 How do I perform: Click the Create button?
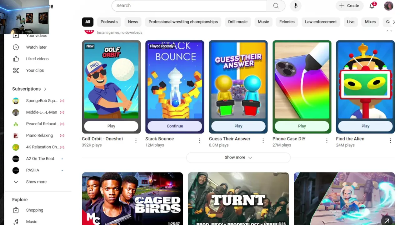tap(349, 6)
